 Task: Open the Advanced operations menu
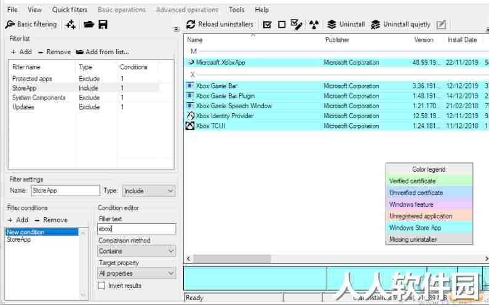pos(188,10)
